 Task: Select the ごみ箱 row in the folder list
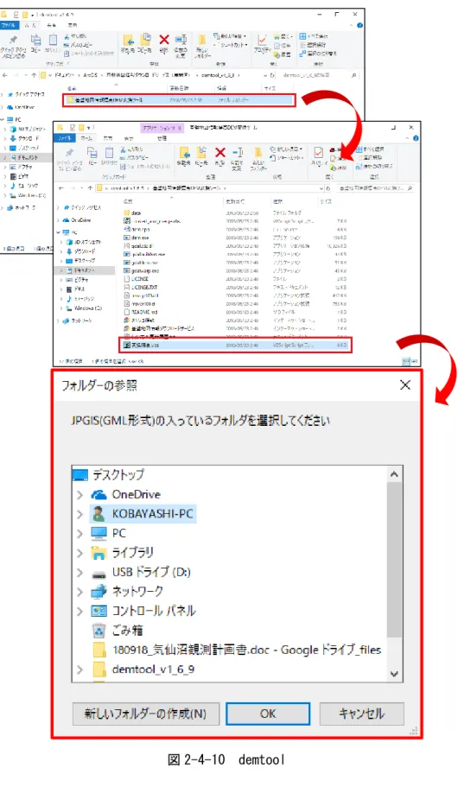(x=118, y=631)
